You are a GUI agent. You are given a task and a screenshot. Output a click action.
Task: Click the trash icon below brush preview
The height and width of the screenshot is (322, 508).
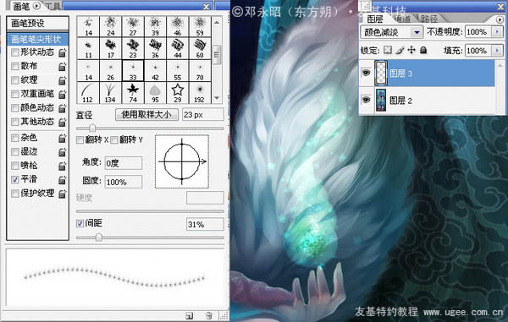pyautogui.click(x=209, y=315)
